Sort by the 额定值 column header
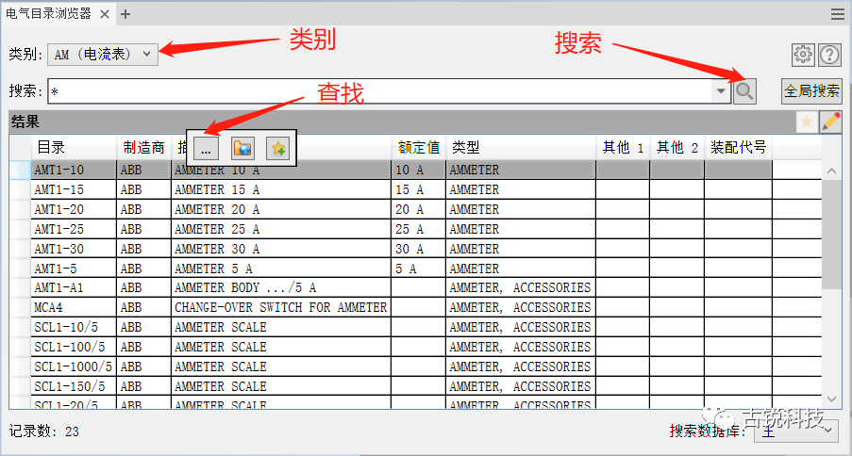Image resolution: width=852 pixels, height=456 pixels. [418, 147]
